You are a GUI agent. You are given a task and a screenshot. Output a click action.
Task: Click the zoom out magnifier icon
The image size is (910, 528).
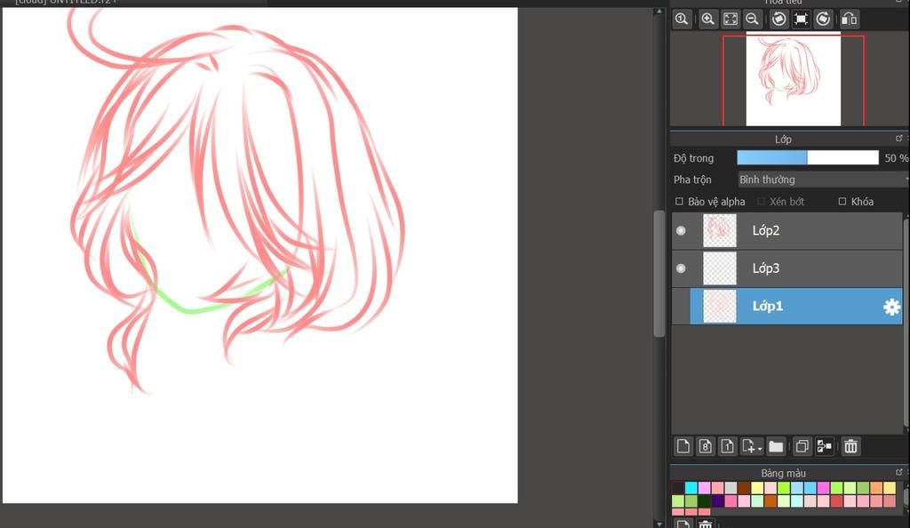(x=753, y=19)
